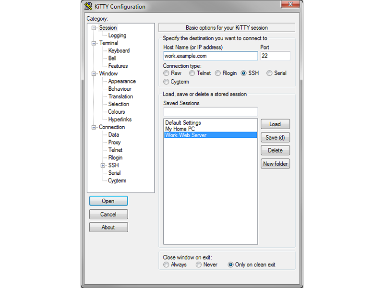Choose Telnet as connection type
This screenshot has width=384, height=288.
(192, 73)
